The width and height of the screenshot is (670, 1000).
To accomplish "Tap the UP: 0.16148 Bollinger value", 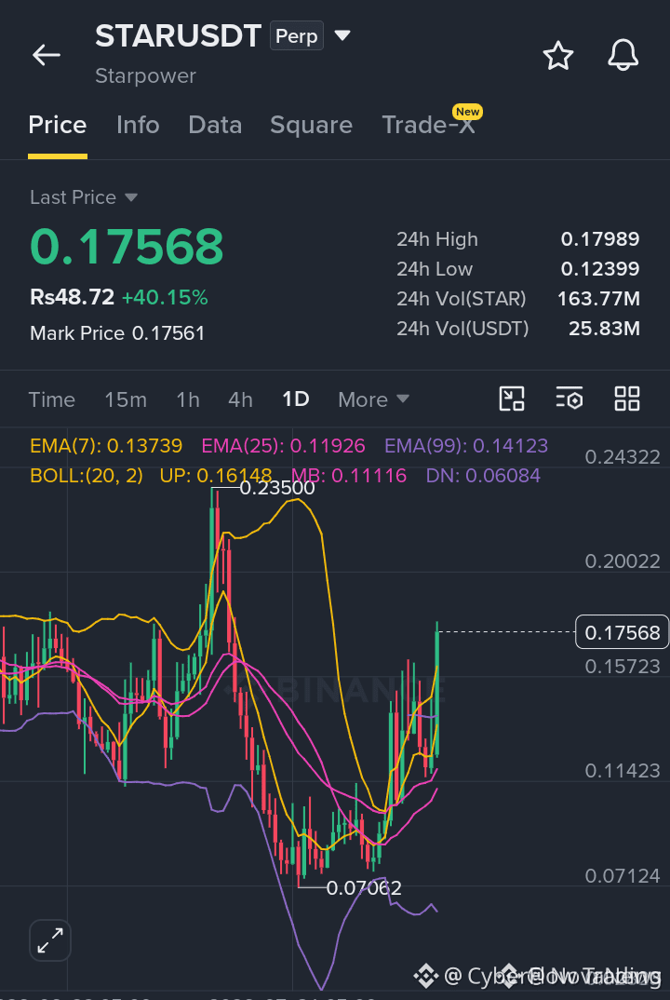I will click(216, 475).
